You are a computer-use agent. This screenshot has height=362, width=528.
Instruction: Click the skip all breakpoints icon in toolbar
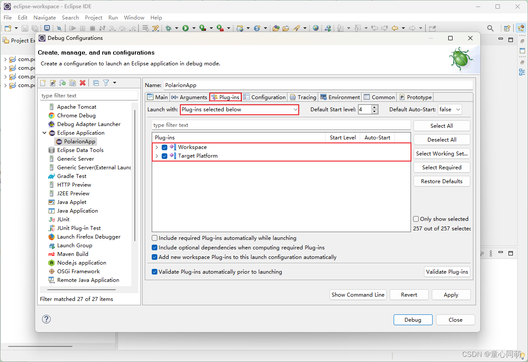point(59,29)
